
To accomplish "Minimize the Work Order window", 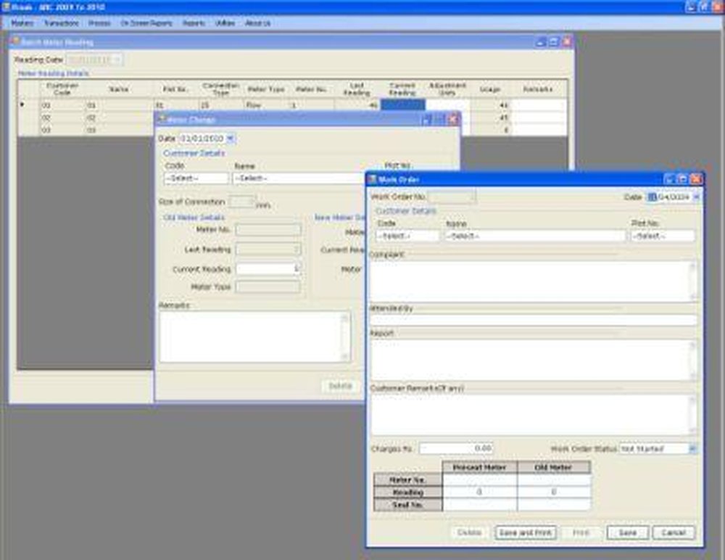I will 669,179.
